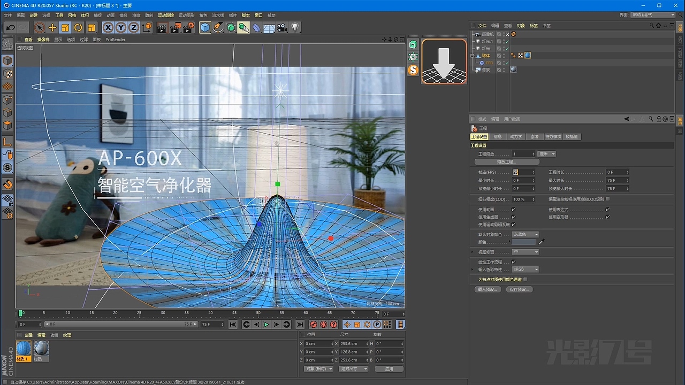Screen dimensions: 685x385
Task: Open Render to Picture Viewer
Action: point(176,27)
